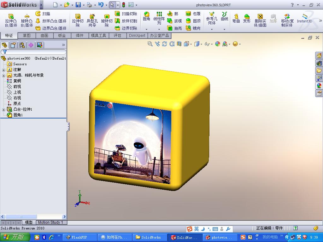Select the 拉伸切除 extruded cut tool
This screenshot has width=323, height=242.
click(x=78, y=20)
